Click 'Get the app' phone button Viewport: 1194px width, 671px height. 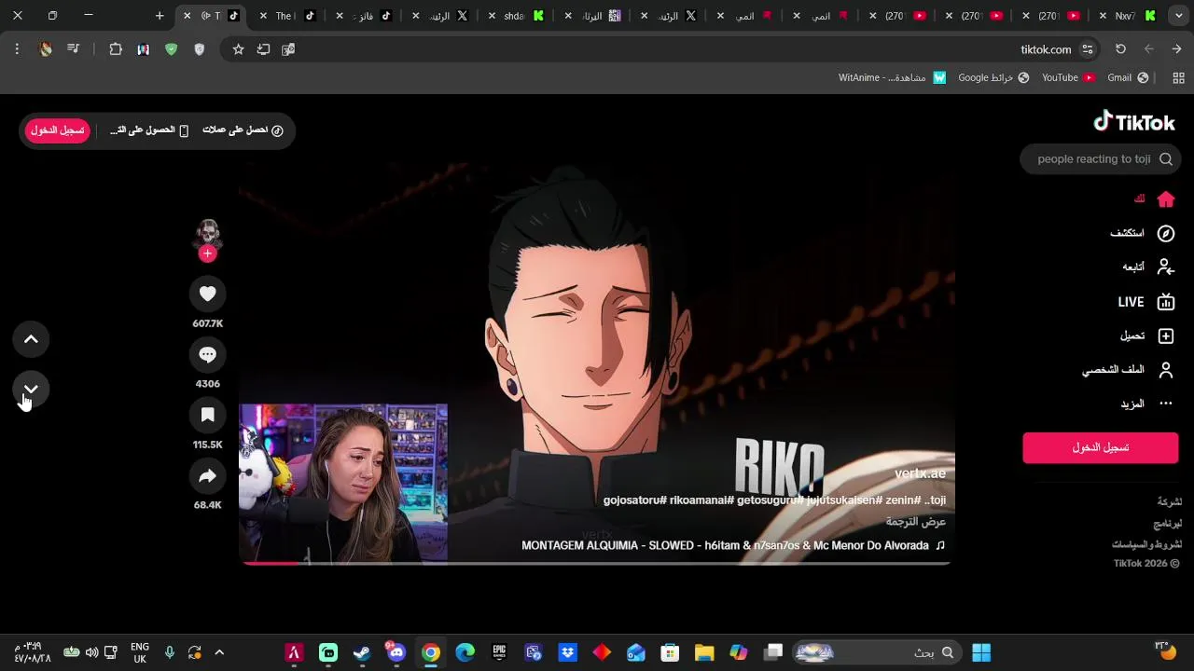click(x=149, y=130)
